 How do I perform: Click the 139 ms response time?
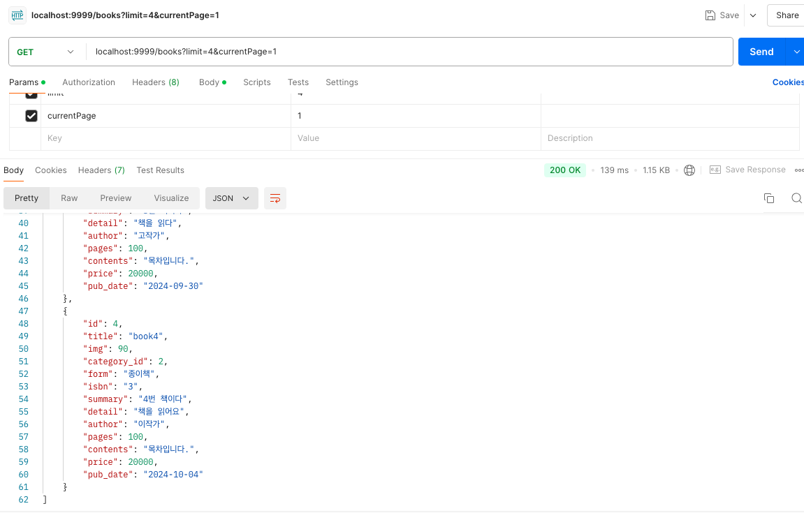click(614, 170)
